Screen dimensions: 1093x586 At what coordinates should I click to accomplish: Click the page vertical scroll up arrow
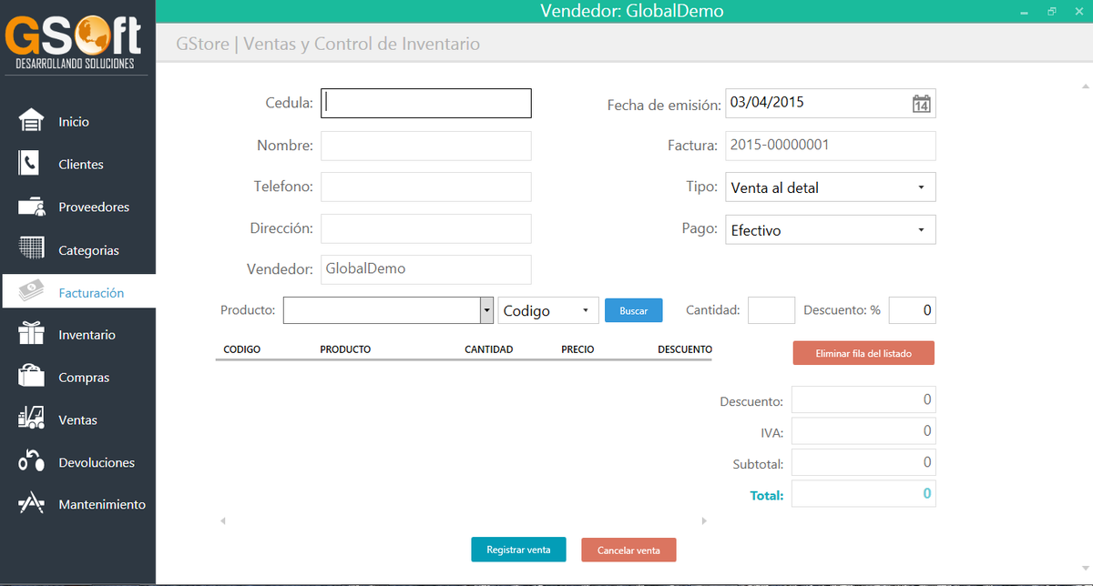tap(1085, 86)
